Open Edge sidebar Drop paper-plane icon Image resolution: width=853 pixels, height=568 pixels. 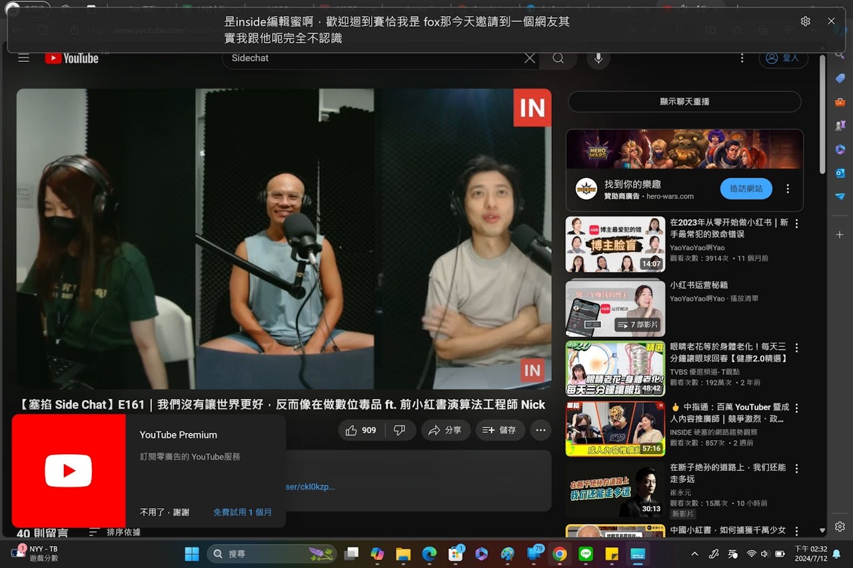point(840,196)
